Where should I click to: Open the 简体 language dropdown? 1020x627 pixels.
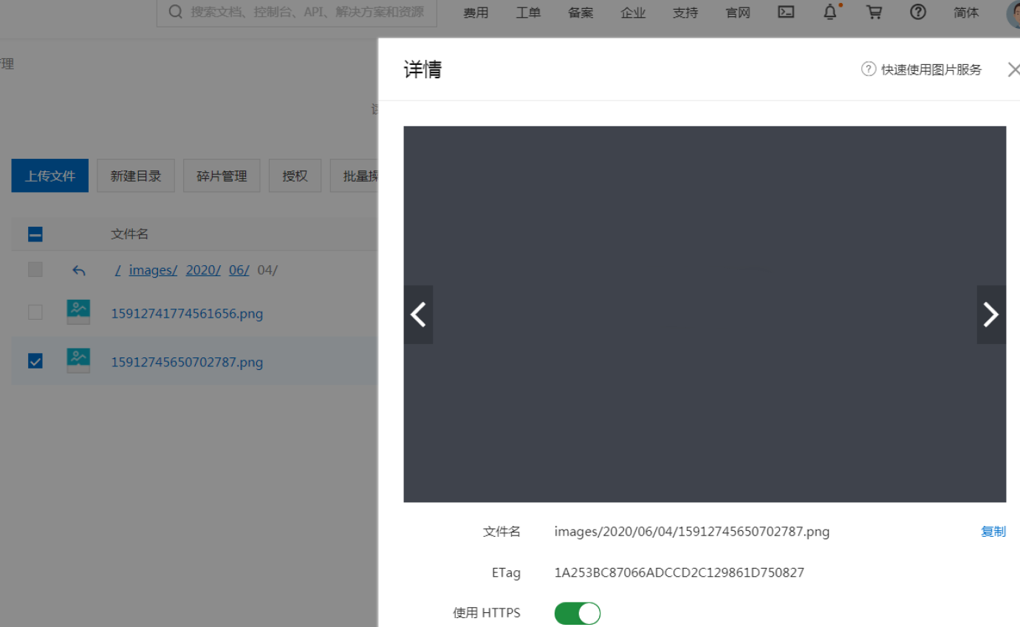[966, 13]
